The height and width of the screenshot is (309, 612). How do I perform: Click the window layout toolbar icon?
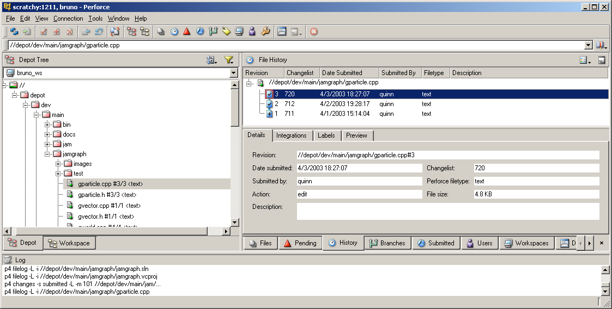click(282, 32)
